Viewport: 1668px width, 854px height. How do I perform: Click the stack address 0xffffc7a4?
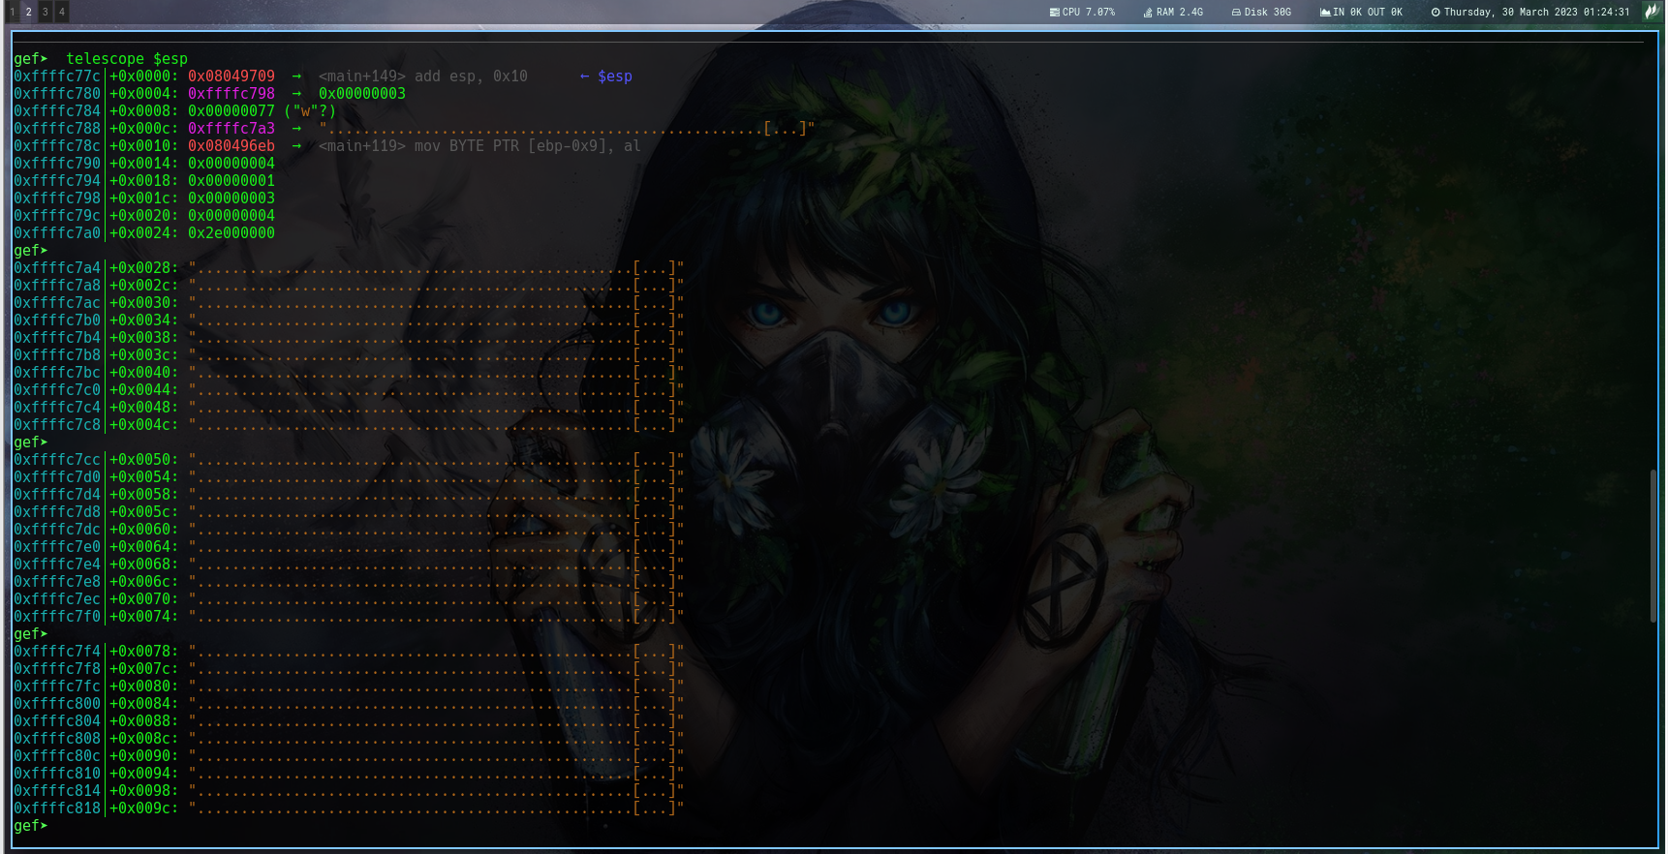coord(57,268)
